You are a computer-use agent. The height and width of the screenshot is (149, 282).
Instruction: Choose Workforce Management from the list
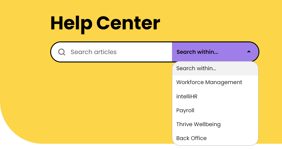point(215,82)
